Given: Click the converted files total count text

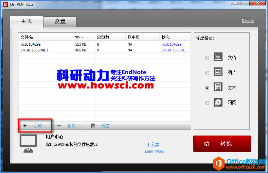Looking at the screenshot, I should (x=72, y=144).
